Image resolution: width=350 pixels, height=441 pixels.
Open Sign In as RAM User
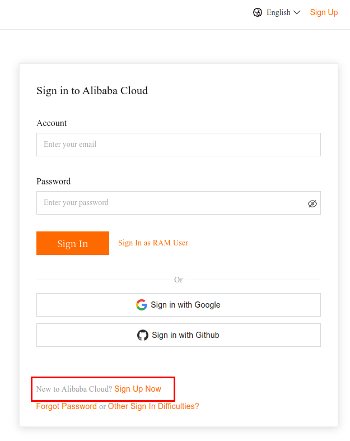(x=153, y=243)
